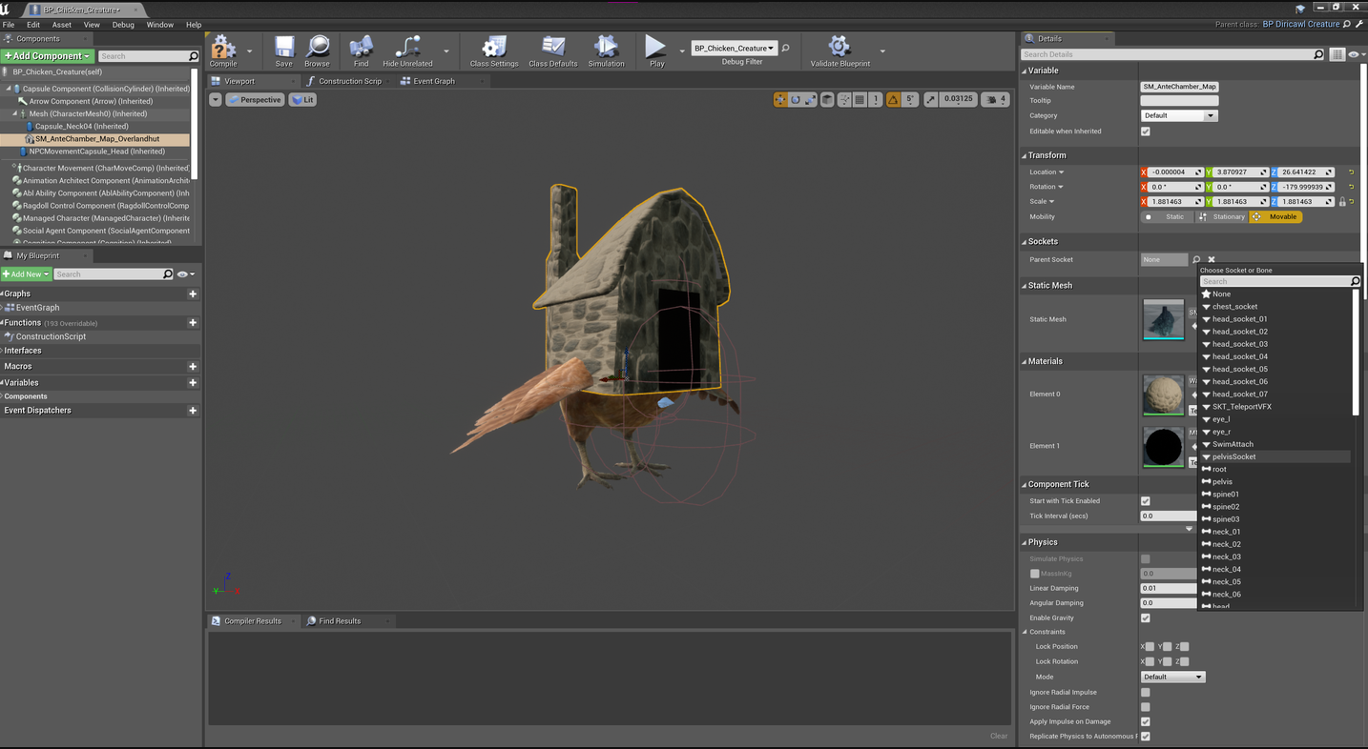
Task: Switch to the Event Graph tab
Action: (x=433, y=81)
